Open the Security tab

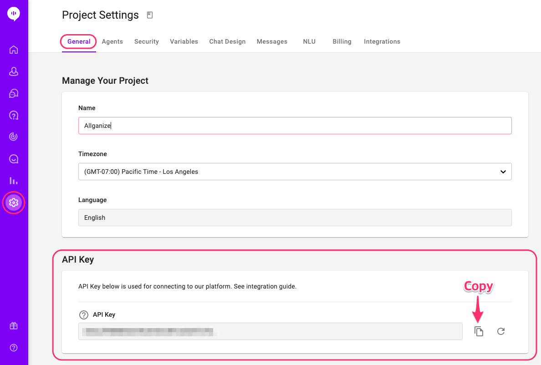[146, 42]
